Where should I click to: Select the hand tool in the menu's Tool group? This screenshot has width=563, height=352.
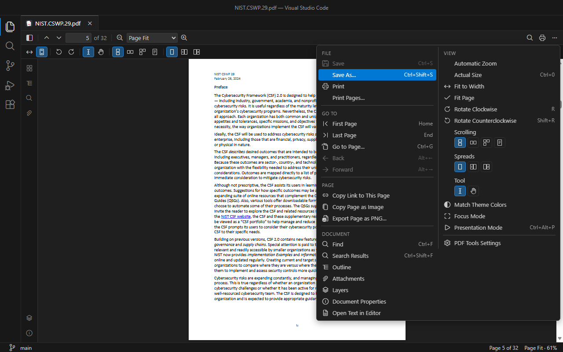pos(473,191)
